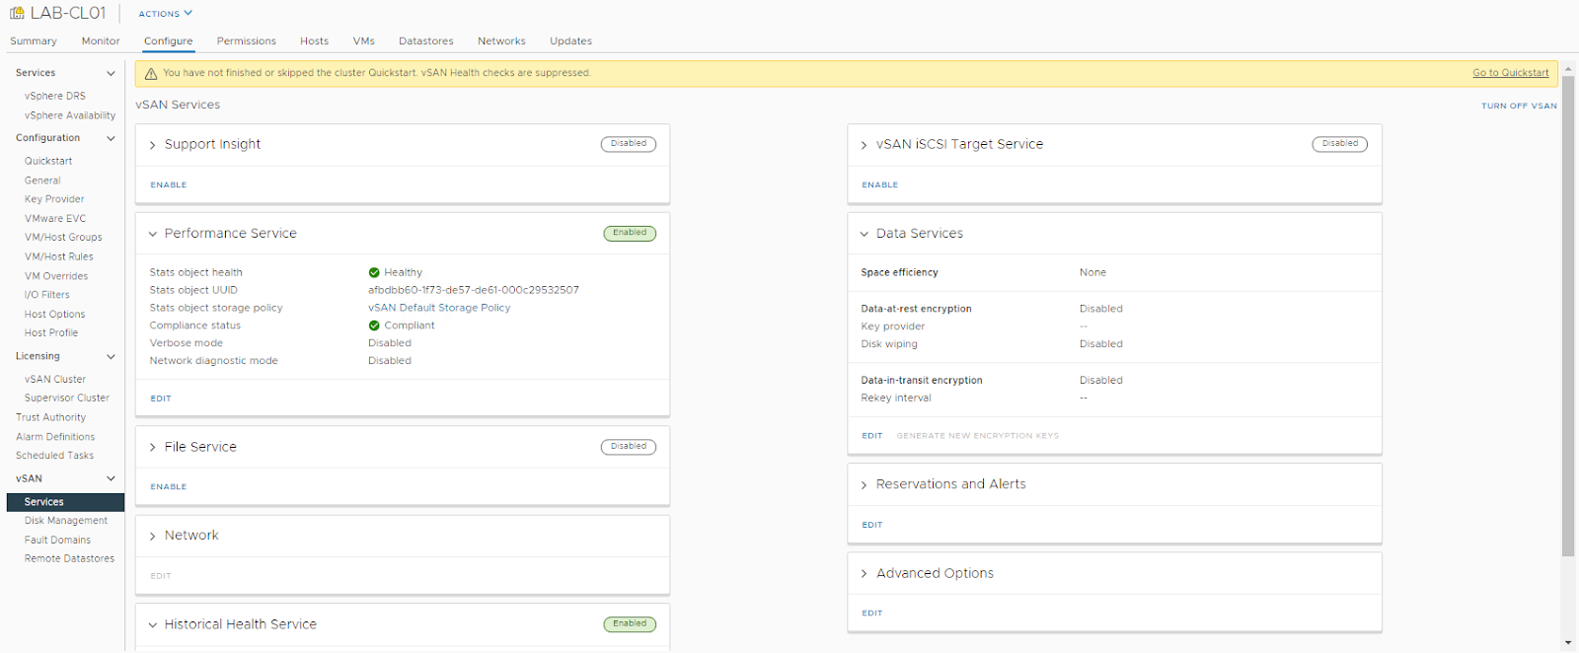The image size is (1579, 653).
Task: Open the Updates tab
Action: tap(571, 41)
